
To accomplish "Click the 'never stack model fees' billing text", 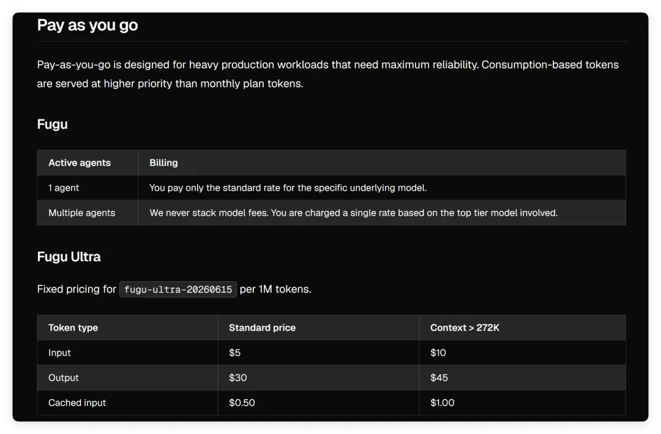I will pyautogui.click(x=216, y=213).
